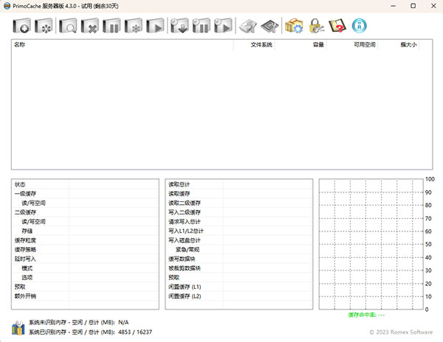Click the delete cache task X icon
This screenshot has width=443, height=342.
tap(90, 26)
